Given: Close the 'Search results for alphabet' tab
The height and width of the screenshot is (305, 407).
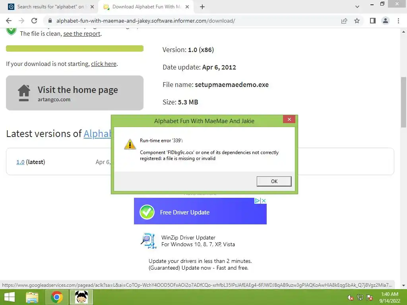Looking at the screenshot, I should [92, 7].
